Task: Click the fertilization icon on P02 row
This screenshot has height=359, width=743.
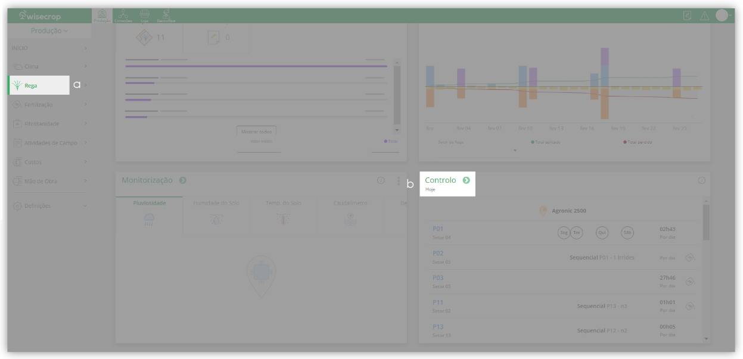Action: click(x=690, y=257)
